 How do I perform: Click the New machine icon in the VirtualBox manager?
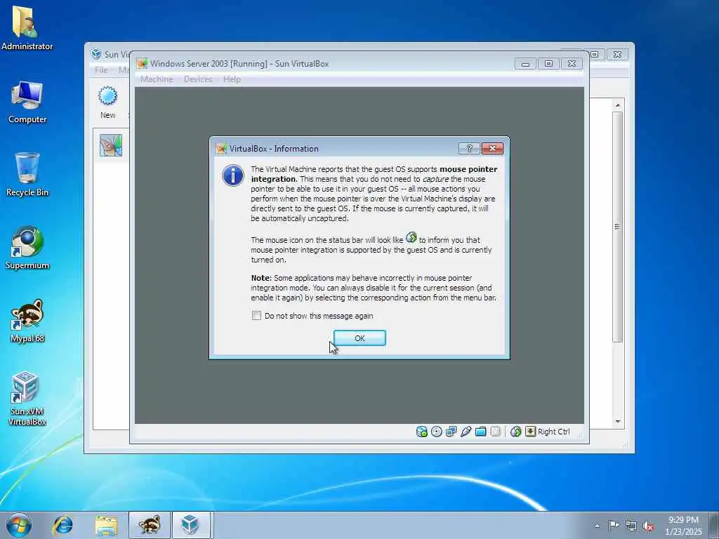108,102
